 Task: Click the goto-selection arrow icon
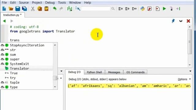pos(78,9)
